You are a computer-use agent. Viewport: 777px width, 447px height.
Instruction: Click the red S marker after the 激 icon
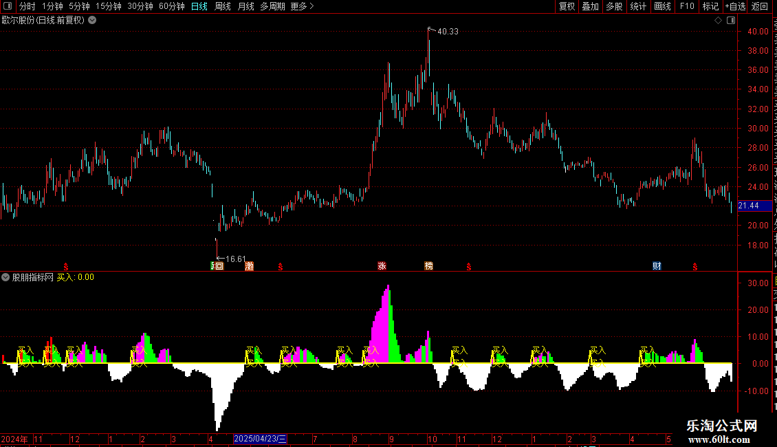281,267
